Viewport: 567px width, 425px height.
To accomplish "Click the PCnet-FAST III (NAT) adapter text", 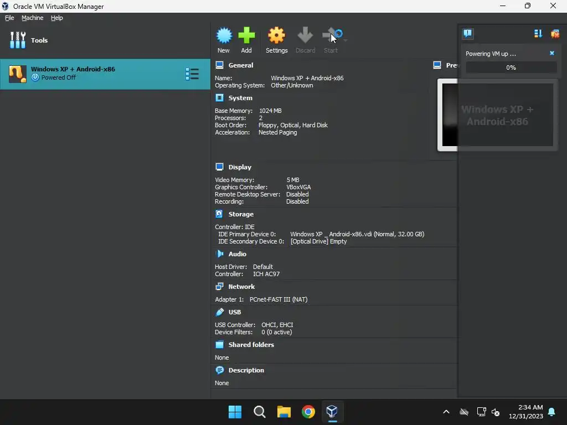I will pyautogui.click(x=279, y=299).
